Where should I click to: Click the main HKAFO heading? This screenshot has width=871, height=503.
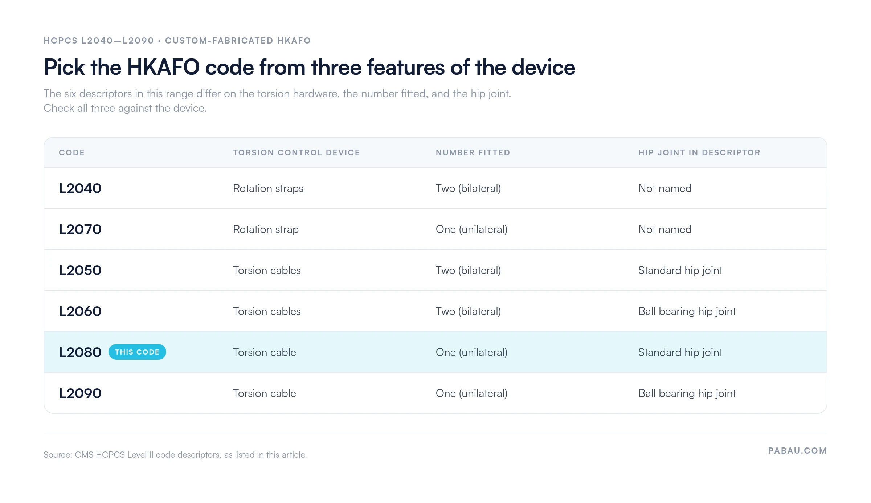pos(310,68)
